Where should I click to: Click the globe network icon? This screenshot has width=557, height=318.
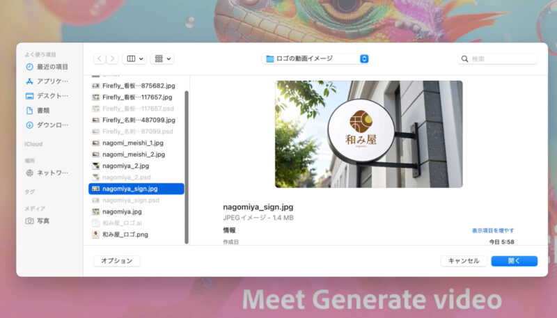click(x=29, y=173)
